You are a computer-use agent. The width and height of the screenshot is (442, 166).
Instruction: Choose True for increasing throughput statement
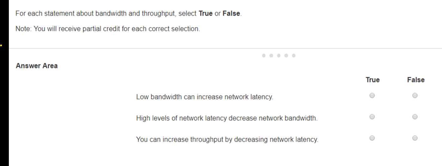pyautogui.click(x=372, y=138)
